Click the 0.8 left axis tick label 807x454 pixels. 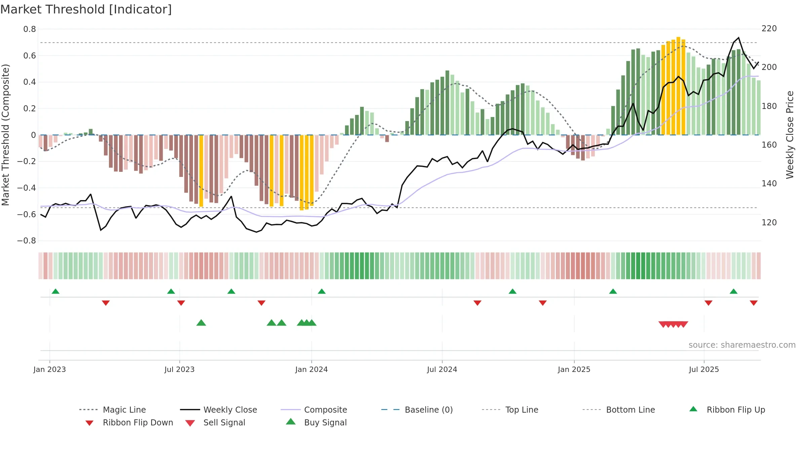click(30, 29)
